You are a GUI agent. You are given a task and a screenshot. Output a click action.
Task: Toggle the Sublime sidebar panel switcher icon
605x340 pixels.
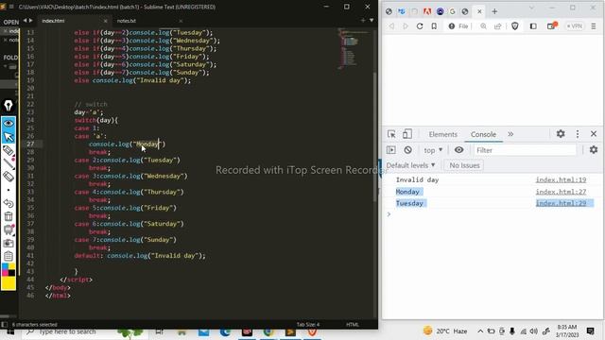tap(4, 324)
